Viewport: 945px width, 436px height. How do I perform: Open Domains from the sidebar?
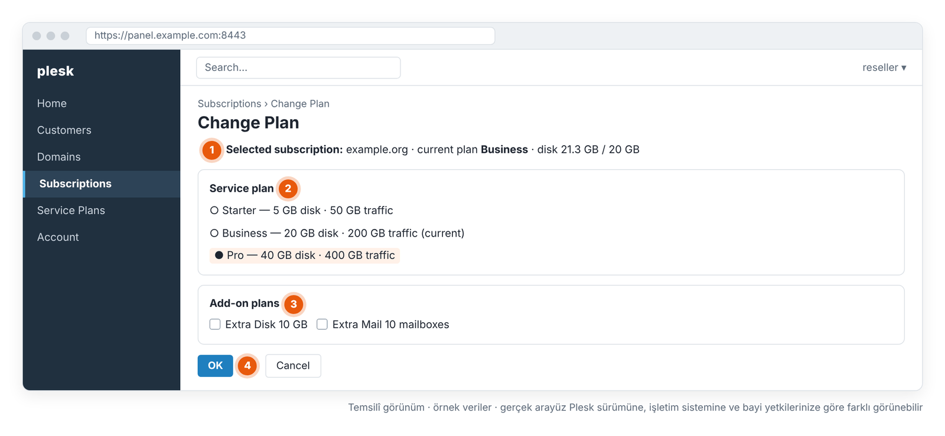pos(59,157)
